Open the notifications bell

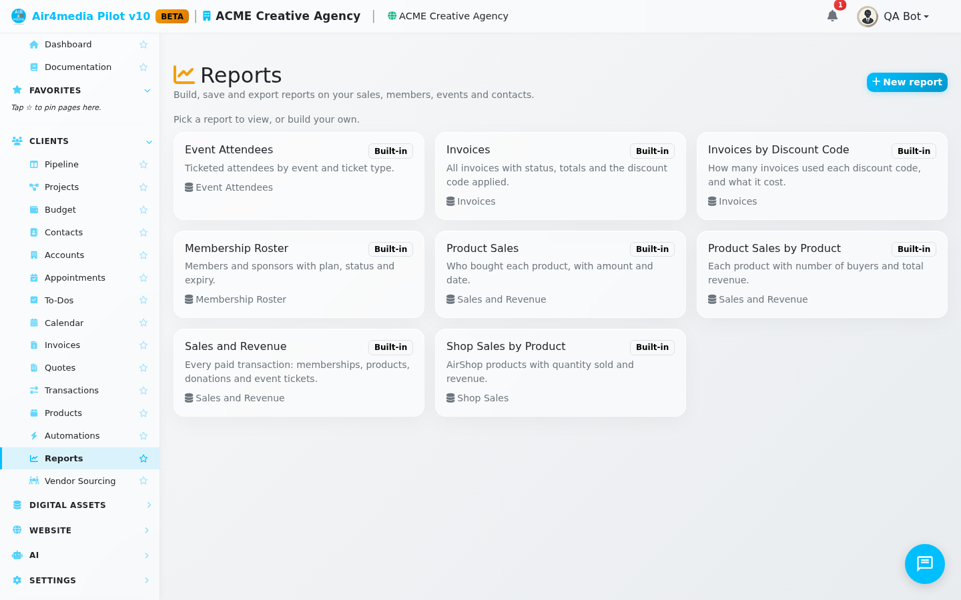point(832,16)
